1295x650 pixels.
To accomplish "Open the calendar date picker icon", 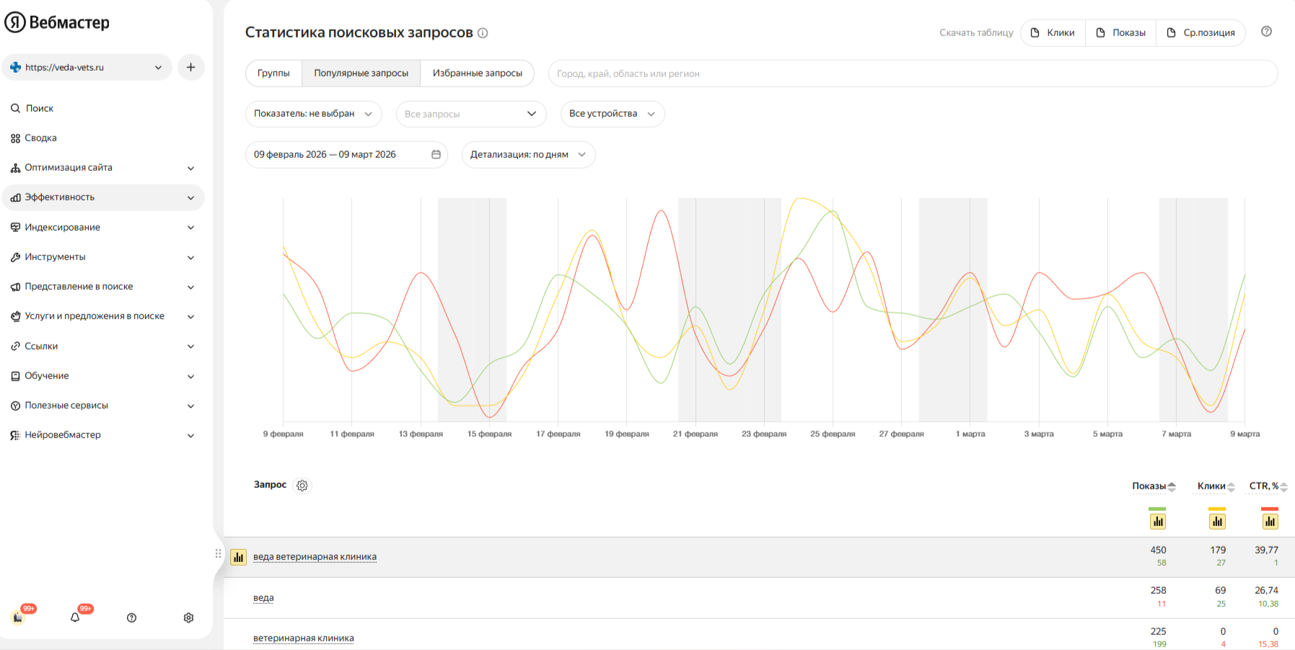I will (x=436, y=154).
